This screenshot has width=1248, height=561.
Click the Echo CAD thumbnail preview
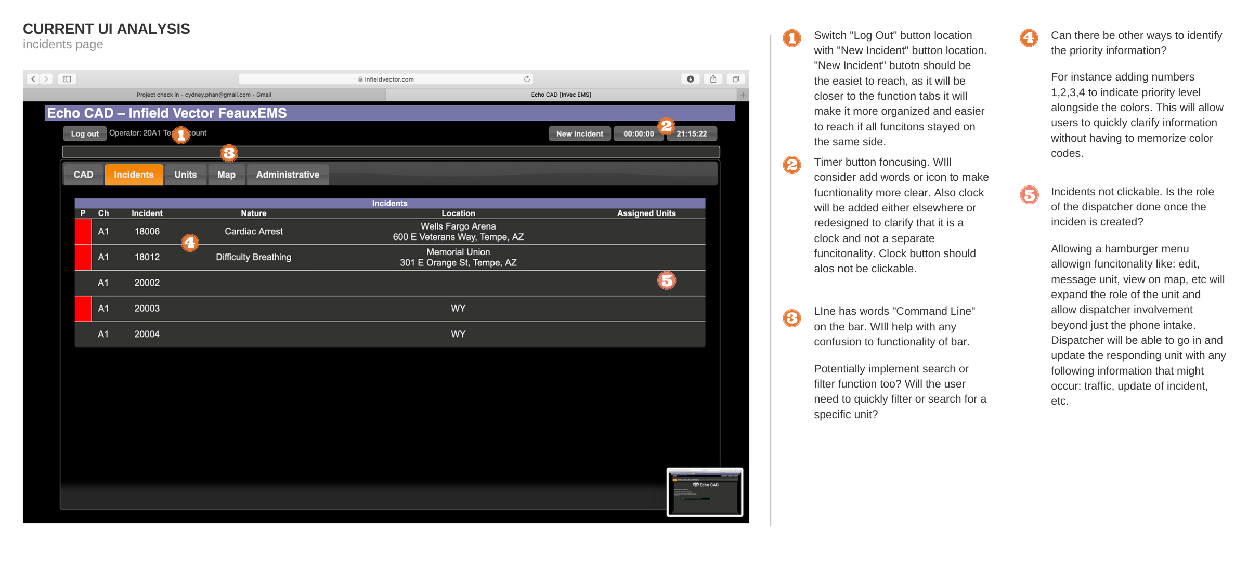tap(705, 491)
